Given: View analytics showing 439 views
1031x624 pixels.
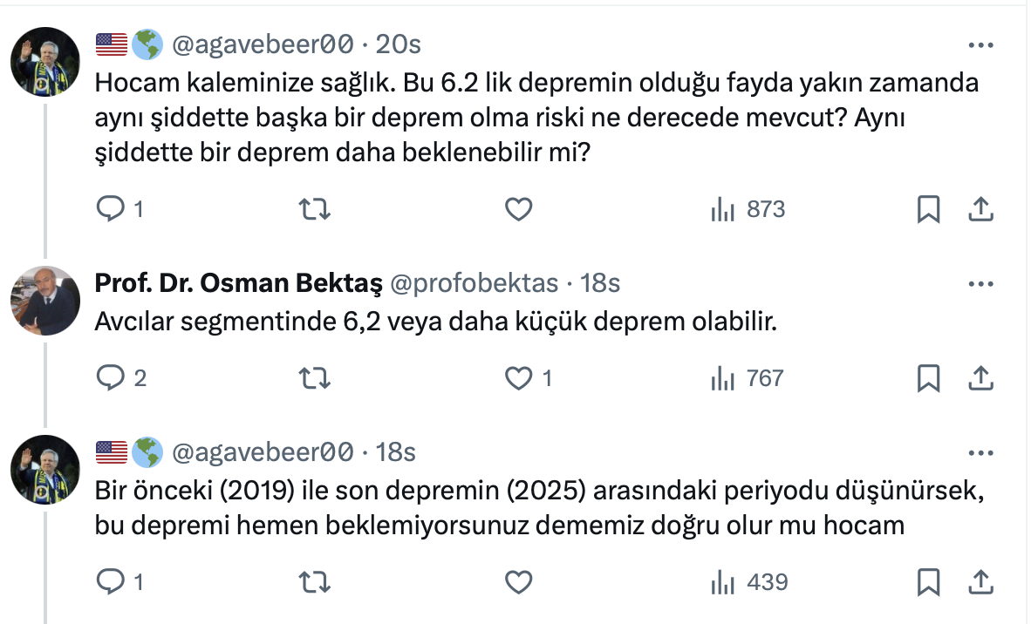Looking at the screenshot, I should pyautogui.click(x=748, y=581).
